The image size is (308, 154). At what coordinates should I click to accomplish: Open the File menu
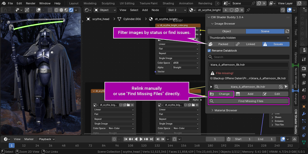point(10,3)
